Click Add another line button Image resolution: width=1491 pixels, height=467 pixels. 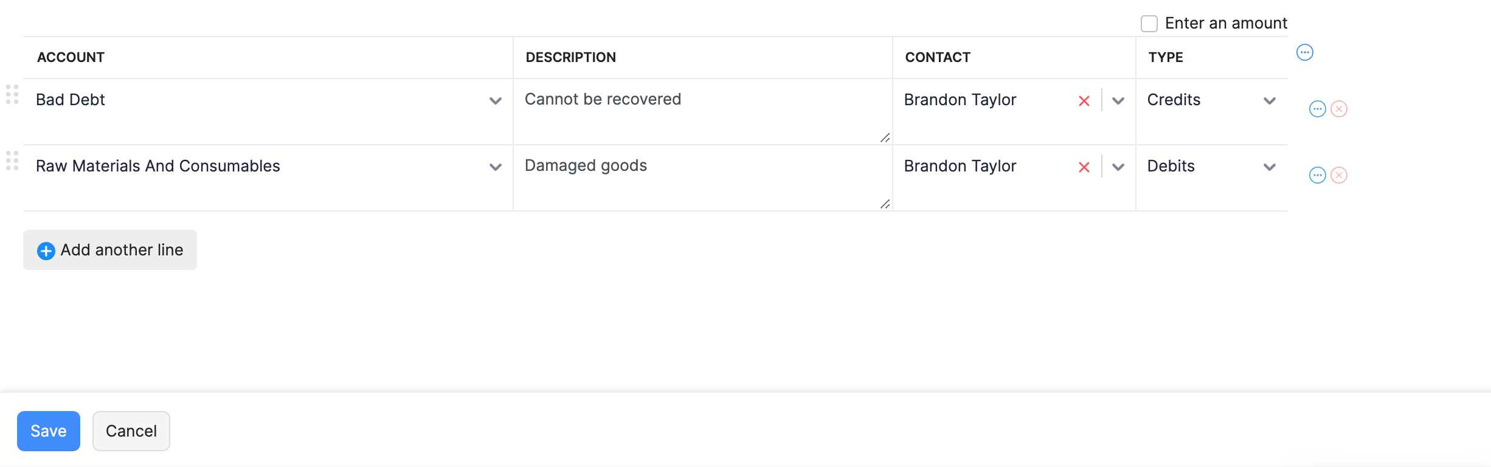click(x=110, y=250)
